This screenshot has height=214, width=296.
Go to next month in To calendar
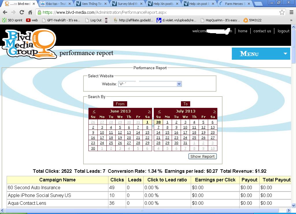[x=214, y=111]
